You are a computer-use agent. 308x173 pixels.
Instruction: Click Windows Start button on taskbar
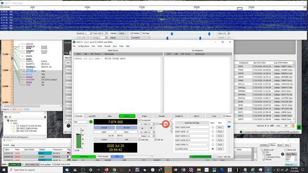tap(3, 170)
